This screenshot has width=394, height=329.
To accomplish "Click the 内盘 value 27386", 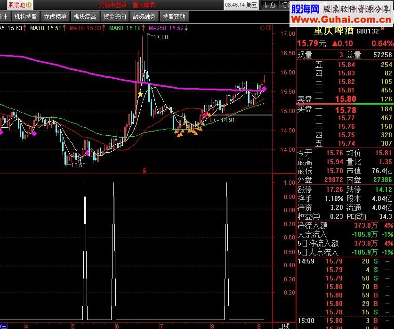I will (382, 180).
